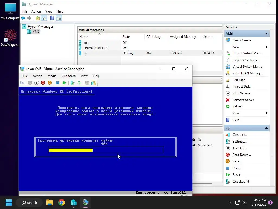Click Pause in xp actions list
Image resolution: width=278 pixels, height=209 pixels.
237,168
